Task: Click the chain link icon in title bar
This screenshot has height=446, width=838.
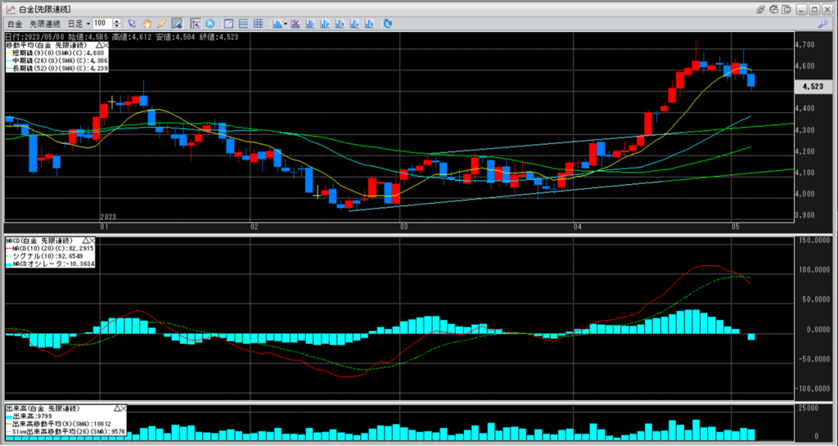Action: tap(761, 9)
